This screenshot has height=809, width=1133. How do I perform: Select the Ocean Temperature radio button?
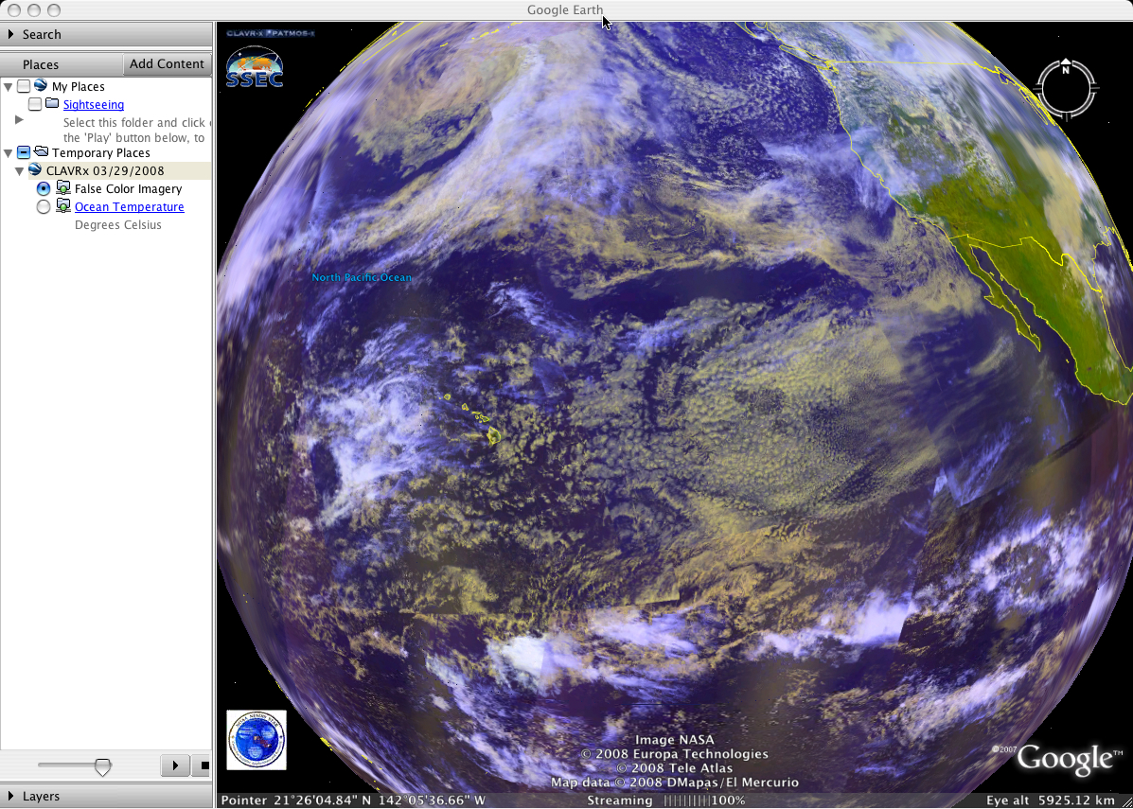(x=44, y=207)
